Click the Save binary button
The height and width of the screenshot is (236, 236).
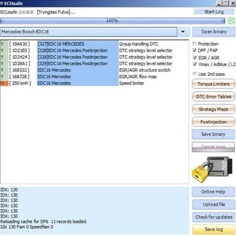(213, 134)
